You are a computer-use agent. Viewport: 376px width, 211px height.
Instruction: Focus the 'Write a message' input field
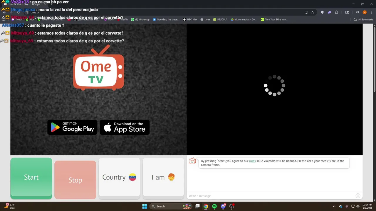point(270,196)
